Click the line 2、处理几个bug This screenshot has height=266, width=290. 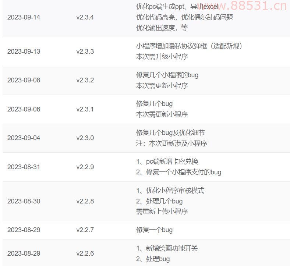point(159,201)
